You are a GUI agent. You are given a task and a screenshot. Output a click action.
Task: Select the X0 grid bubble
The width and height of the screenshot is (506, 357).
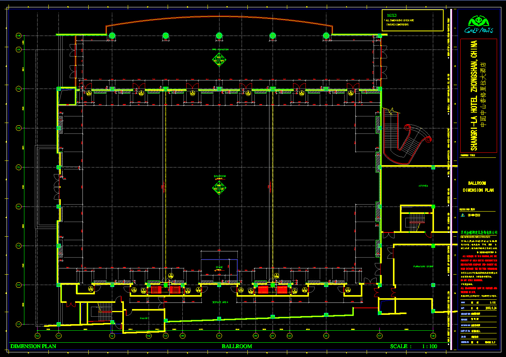[x=37, y=335]
